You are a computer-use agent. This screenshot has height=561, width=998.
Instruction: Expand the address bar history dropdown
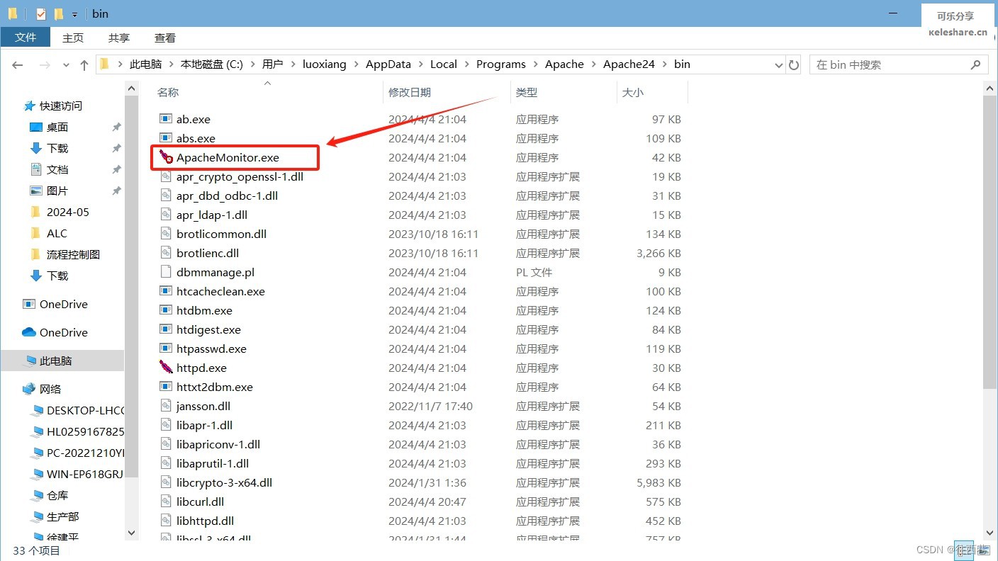(779, 64)
